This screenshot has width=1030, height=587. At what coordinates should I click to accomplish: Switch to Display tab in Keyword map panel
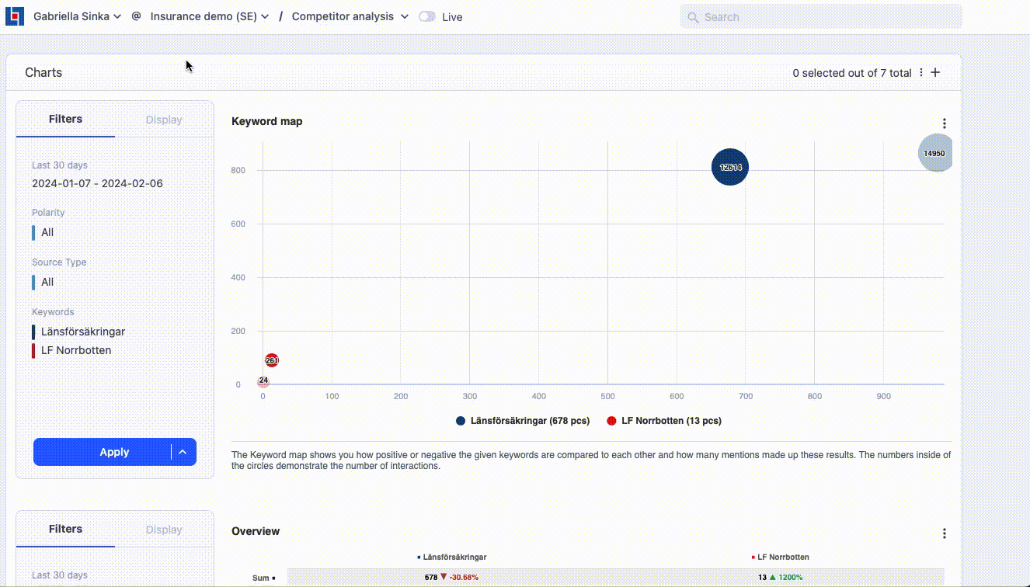164,120
